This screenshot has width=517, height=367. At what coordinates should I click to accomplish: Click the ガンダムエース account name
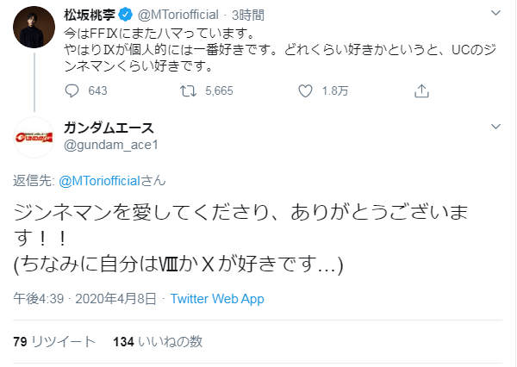click(x=109, y=128)
